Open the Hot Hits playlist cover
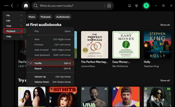This screenshot has height=107, width=175. (63, 96)
